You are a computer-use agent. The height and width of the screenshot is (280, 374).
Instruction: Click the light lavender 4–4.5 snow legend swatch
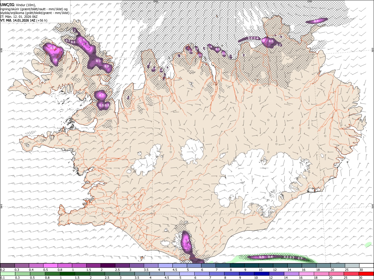[165, 266]
